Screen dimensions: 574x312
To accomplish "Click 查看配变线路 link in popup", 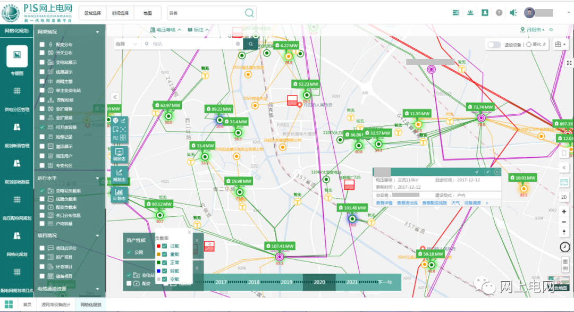I will click(x=434, y=203).
